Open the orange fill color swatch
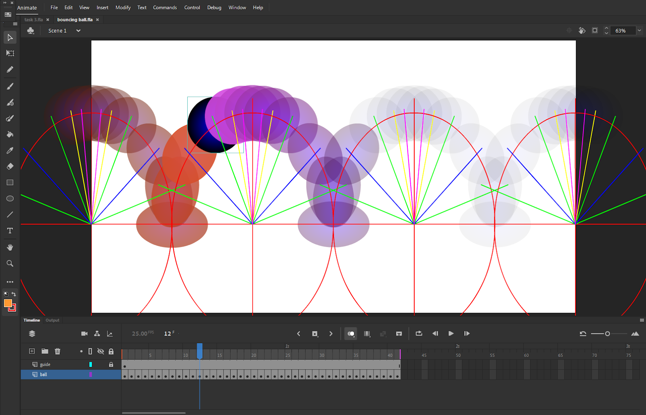The image size is (646, 415). click(8, 303)
